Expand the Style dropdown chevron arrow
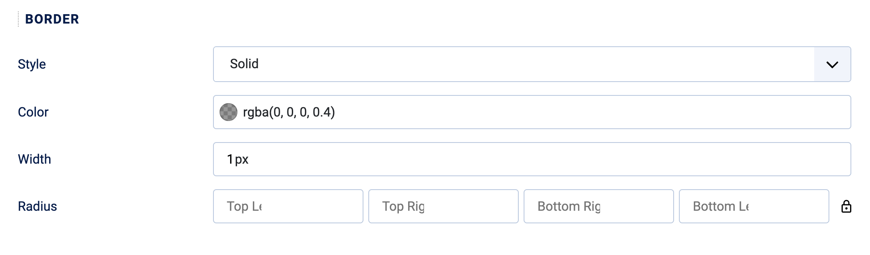 832,65
